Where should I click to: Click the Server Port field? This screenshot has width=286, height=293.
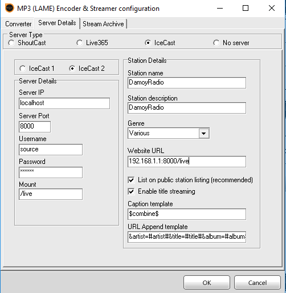pos(35,127)
